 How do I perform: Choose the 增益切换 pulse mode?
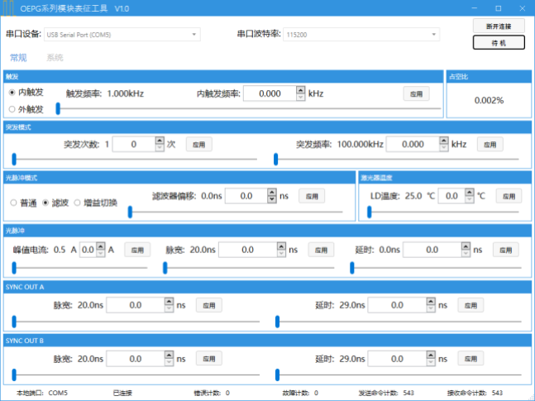click(x=77, y=203)
